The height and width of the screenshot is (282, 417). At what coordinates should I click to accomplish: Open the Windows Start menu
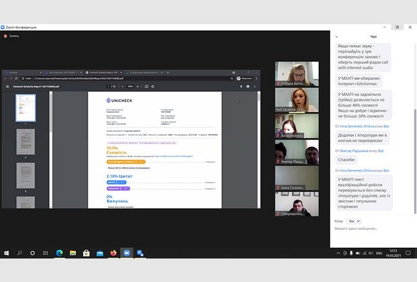pos(6,253)
